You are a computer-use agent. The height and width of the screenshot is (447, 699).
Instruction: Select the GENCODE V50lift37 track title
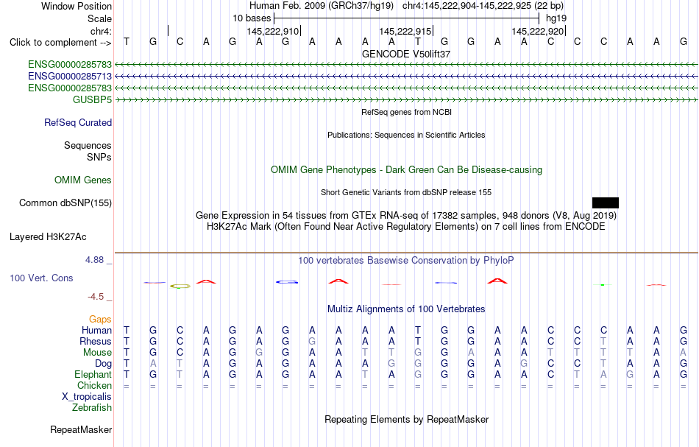click(x=406, y=54)
